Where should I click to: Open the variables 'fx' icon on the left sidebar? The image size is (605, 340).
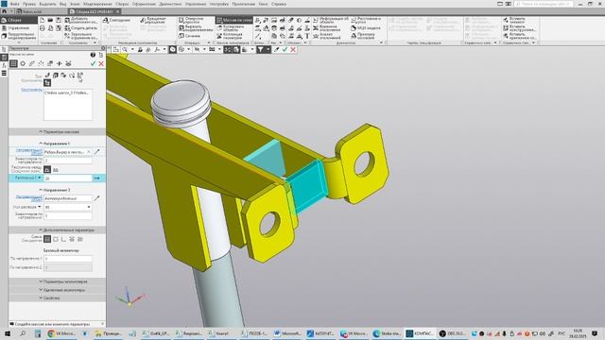[x=4, y=65]
